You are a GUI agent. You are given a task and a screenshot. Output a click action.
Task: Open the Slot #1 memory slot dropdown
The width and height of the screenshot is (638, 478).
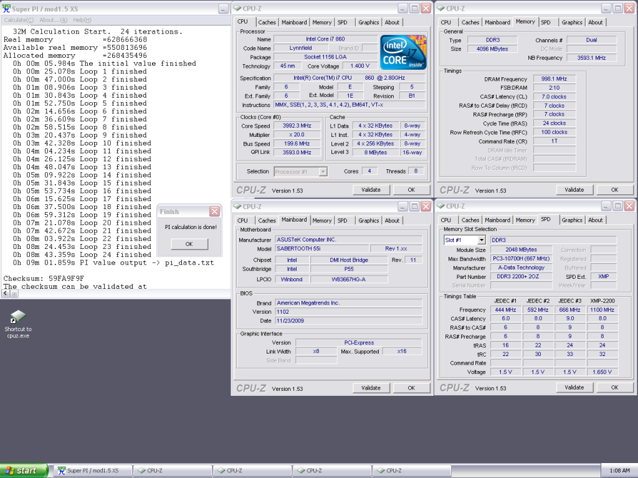point(481,240)
